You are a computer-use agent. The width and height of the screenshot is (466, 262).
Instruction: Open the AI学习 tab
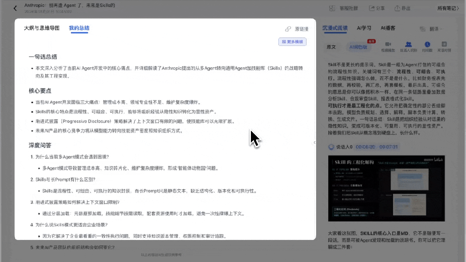coord(364,28)
